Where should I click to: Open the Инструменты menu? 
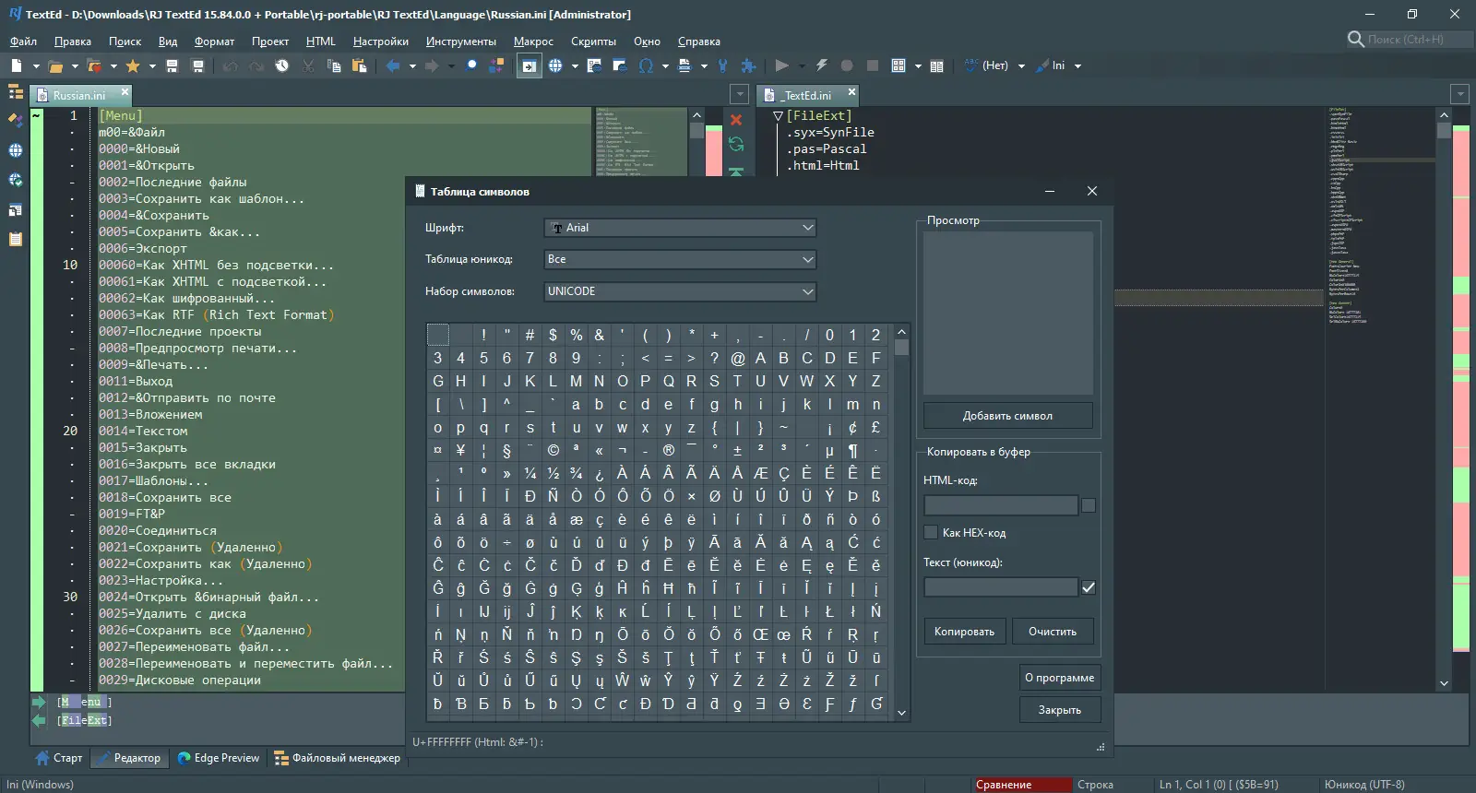click(x=460, y=41)
